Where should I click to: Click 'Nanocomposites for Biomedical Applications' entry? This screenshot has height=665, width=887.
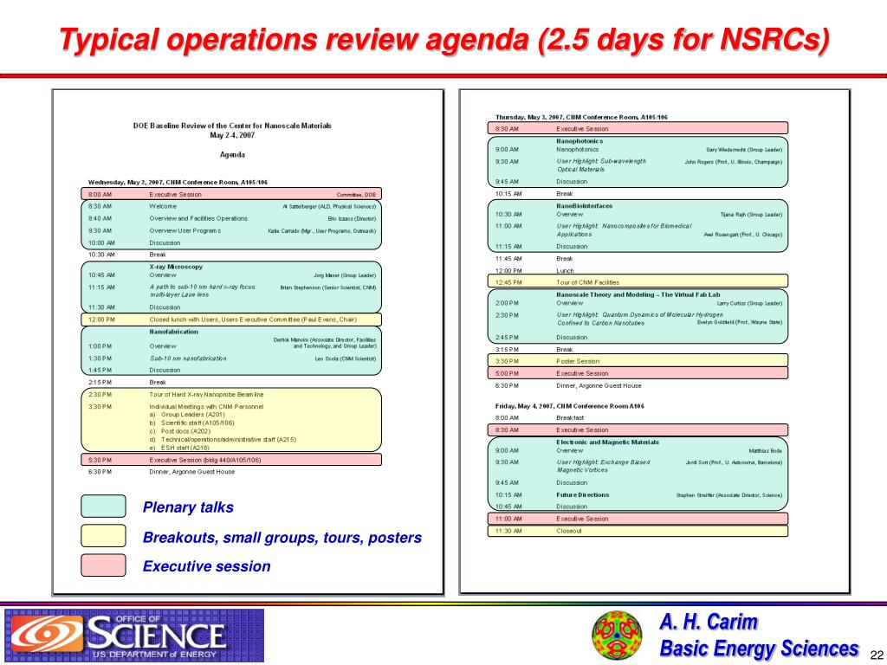(x=624, y=229)
